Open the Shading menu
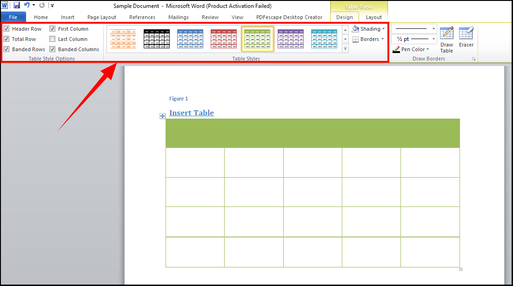The width and height of the screenshot is (513, 286). click(x=368, y=28)
